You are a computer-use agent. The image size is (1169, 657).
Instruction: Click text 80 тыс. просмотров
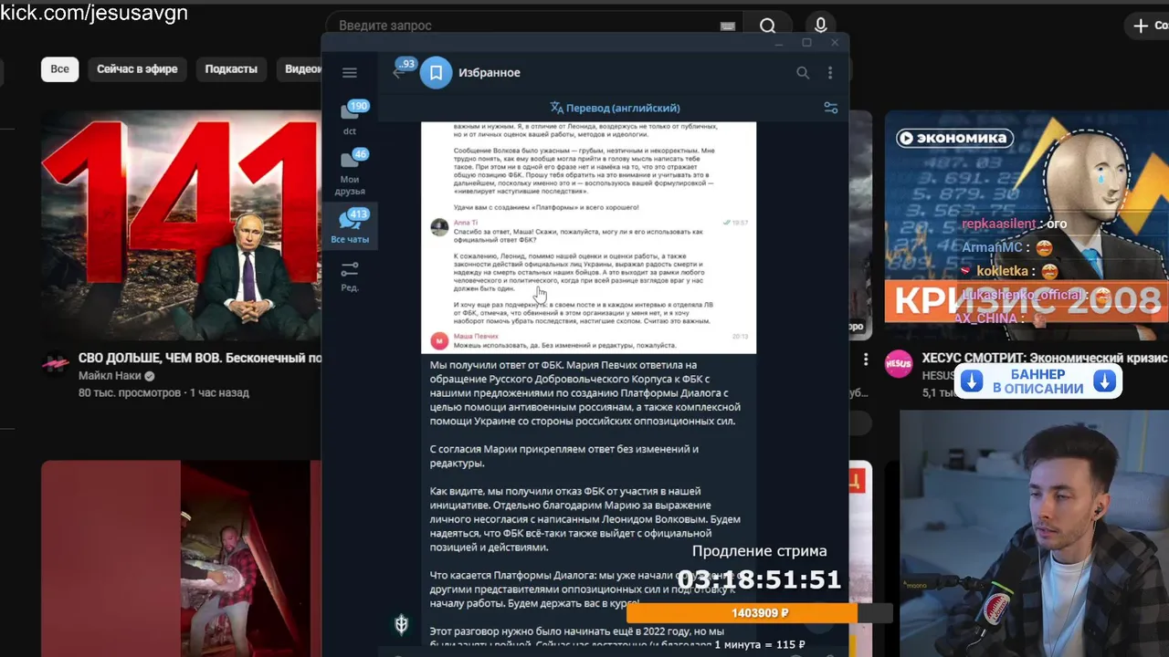130,392
